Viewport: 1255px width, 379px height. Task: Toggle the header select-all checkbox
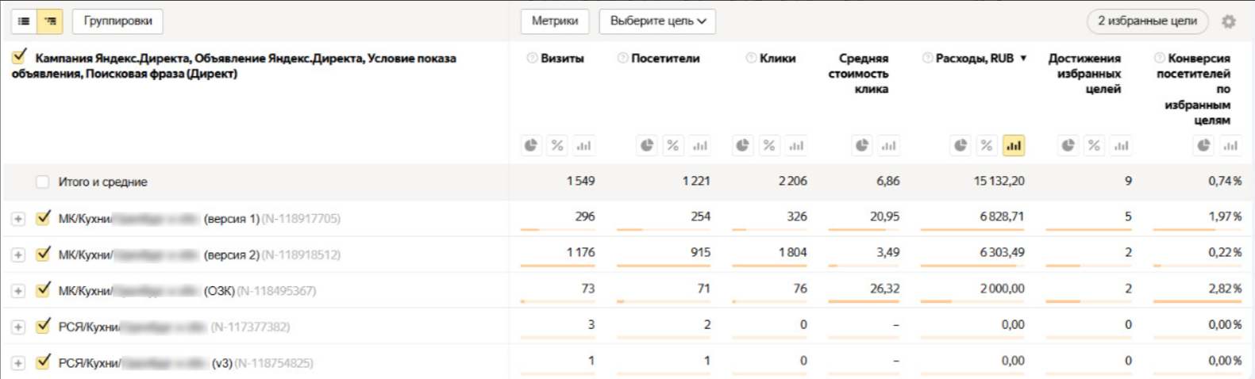(x=19, y=57)
